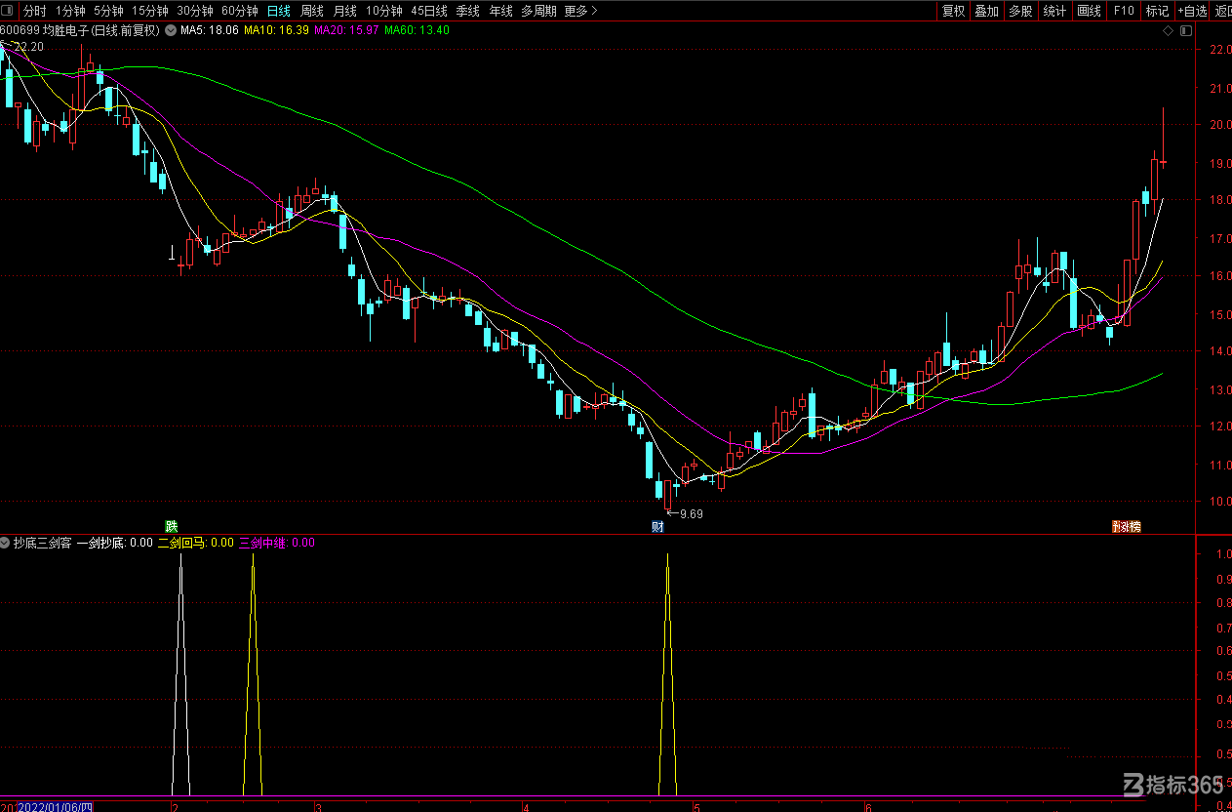Select the 5分钟 period
The image size is (1232, 812).
pos(109,11)
